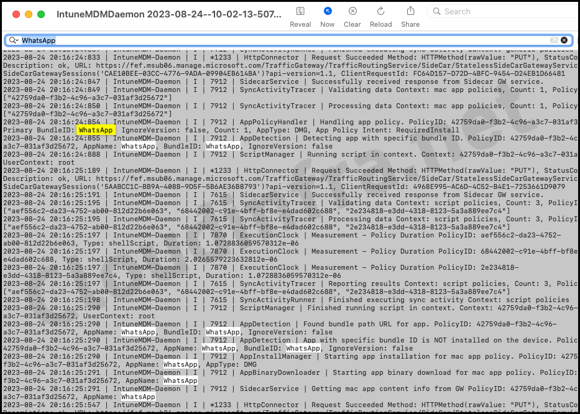Viewport: 580px width, 414px height.
Task: Open the find options magnifier dropdown
Action: pos(14,40)
